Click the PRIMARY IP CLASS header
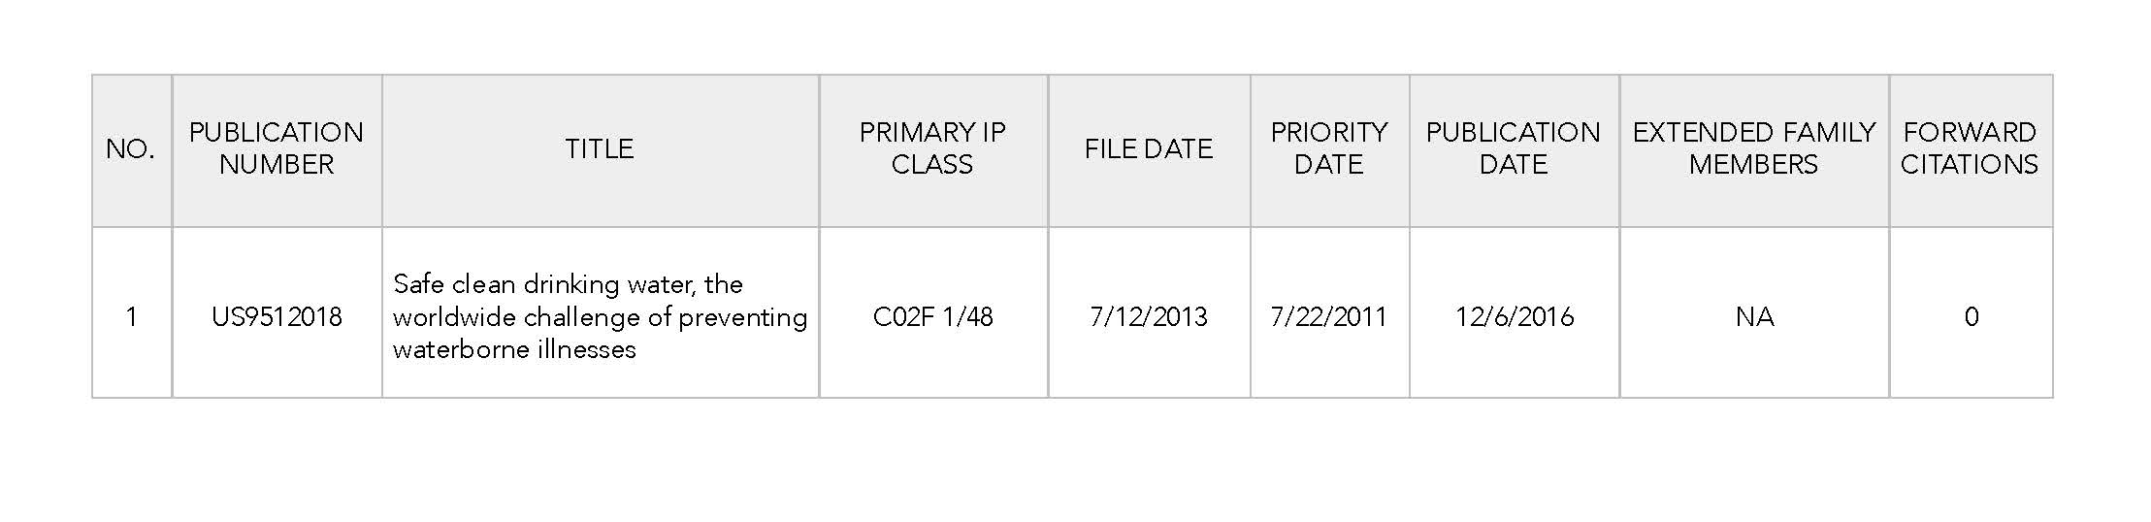The height and width of the screenshot is (522, 2151). click(932, 148)
